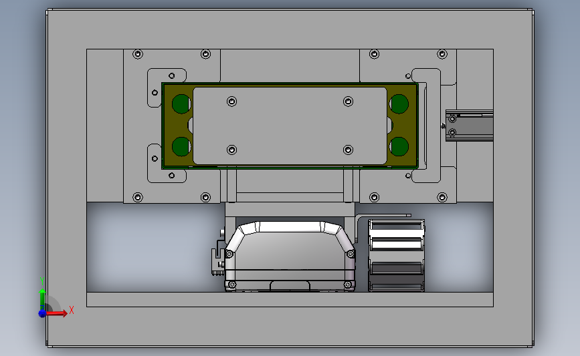This screenshot has width=580, height=356.
Task: Pick the top-left corner screw of the left mounting plate
Action: point(138,54)
